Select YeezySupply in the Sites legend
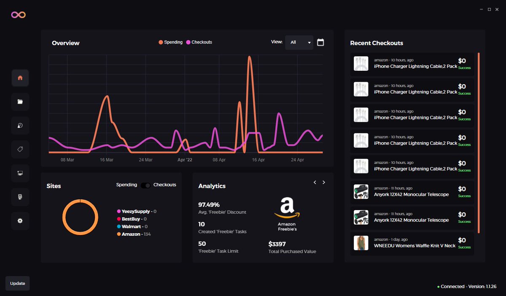 (137, 211)
